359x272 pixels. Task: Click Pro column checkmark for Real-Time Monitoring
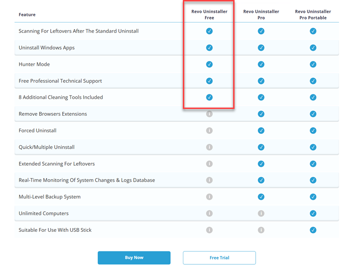261,180
